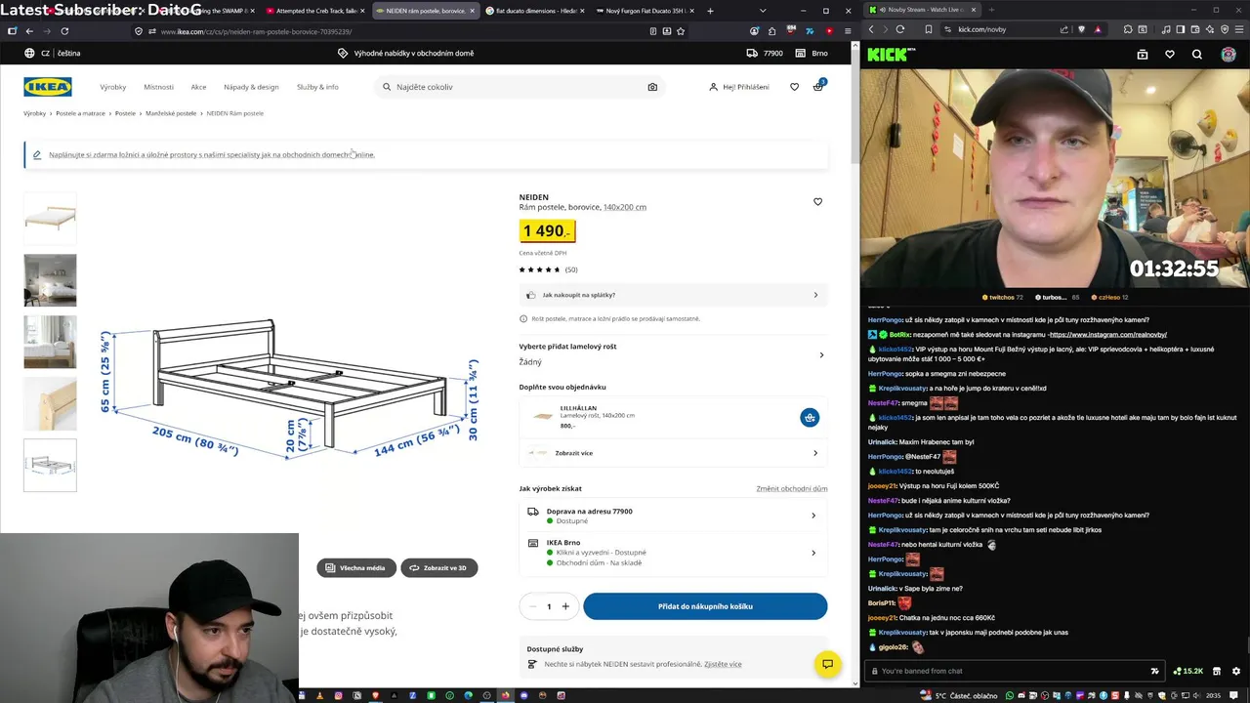The width and height of the screenshot is (1250, 703).
Task: Click the Kick logo
Action: 891,55
